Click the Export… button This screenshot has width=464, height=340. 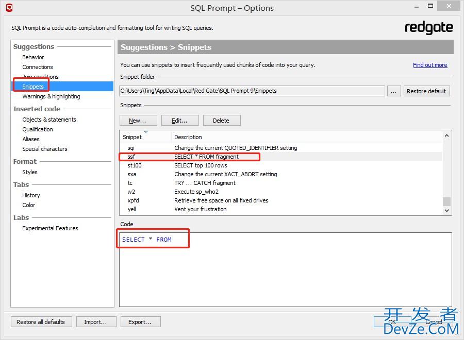click(141, 322)
